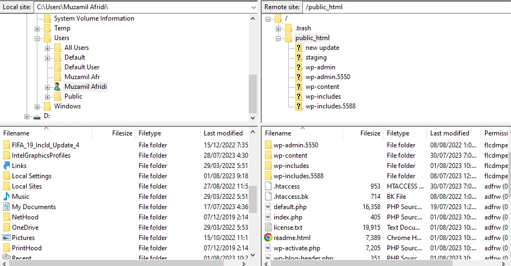Click the Remote site path field

click(407, 7)
